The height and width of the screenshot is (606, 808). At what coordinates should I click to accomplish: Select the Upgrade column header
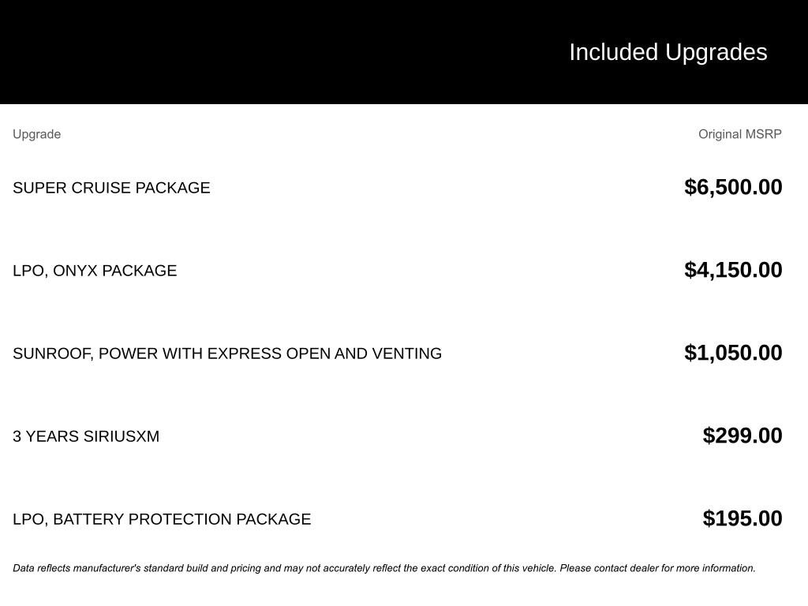(x=36, y=134)
